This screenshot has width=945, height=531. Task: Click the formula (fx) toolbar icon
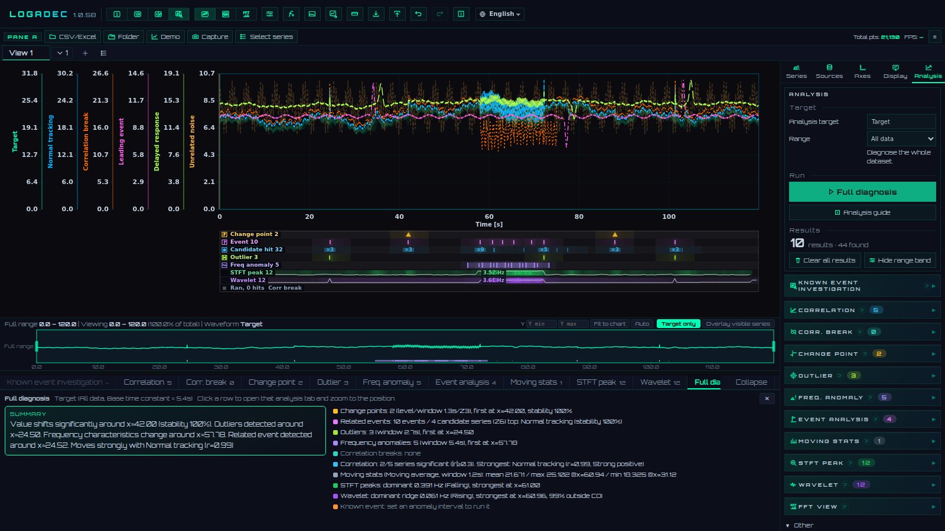(x=291, y=14)
